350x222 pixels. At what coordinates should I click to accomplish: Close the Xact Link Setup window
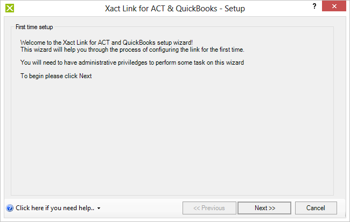tap(334, 6)
